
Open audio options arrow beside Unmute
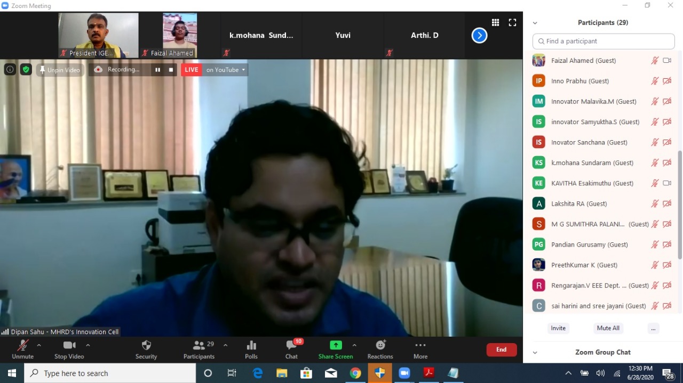coord(39,345)
